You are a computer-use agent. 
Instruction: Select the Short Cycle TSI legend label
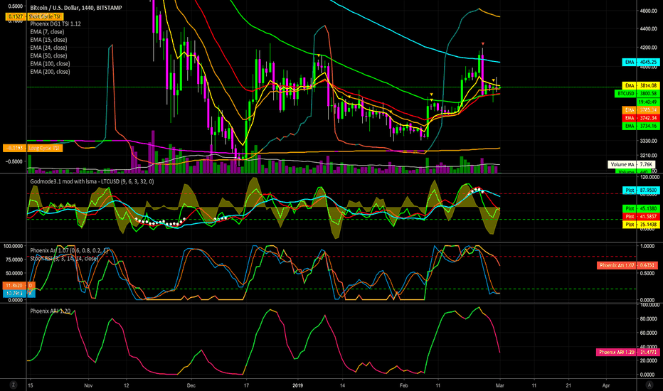tap(45, 16)
